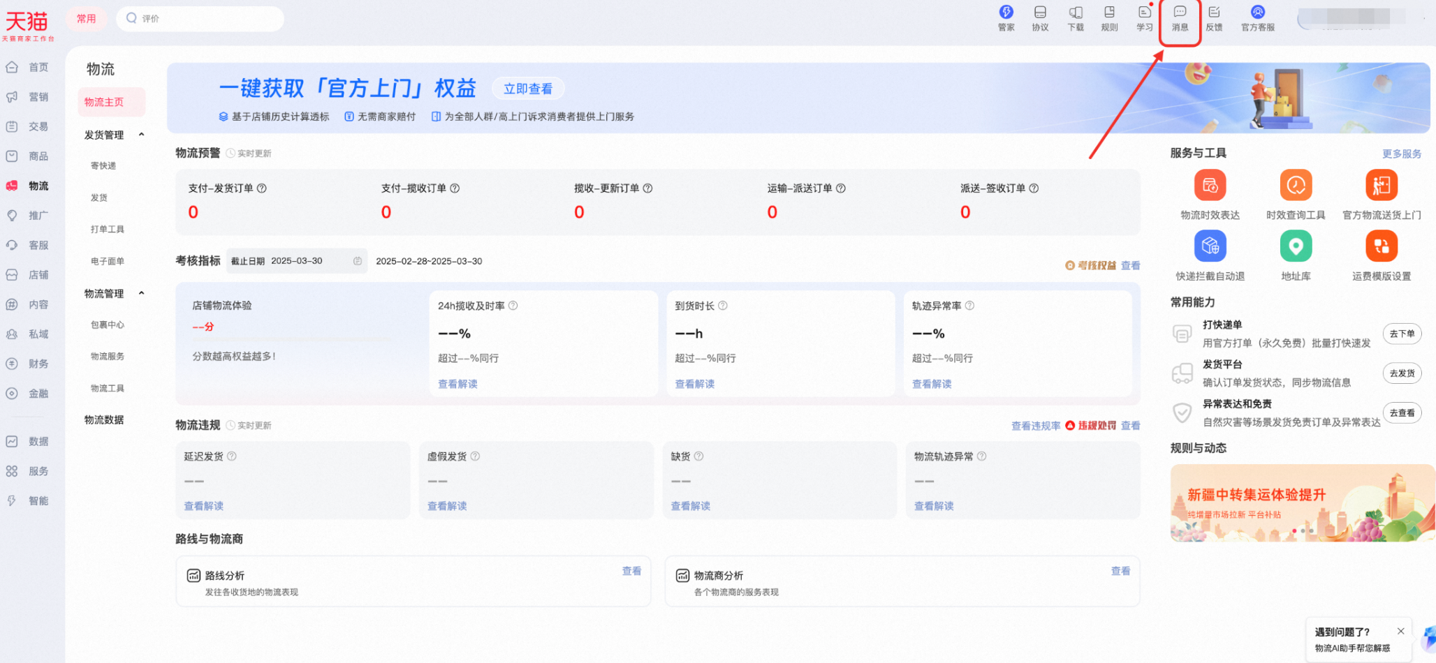1436x663 pixels.
Task: Click help icon beside 派送-签收订单
Action: (x=1034, y=188)
